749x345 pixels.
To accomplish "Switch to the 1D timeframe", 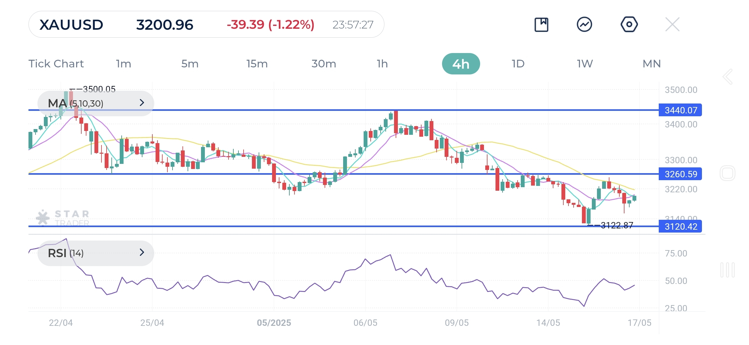I will point(517,64).
